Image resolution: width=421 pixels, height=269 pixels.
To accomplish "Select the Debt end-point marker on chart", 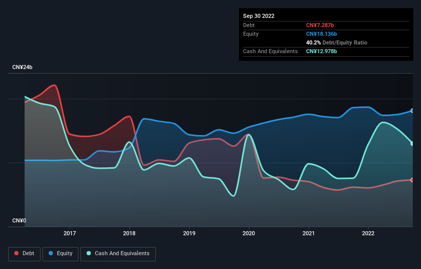I will click(412, 180).
